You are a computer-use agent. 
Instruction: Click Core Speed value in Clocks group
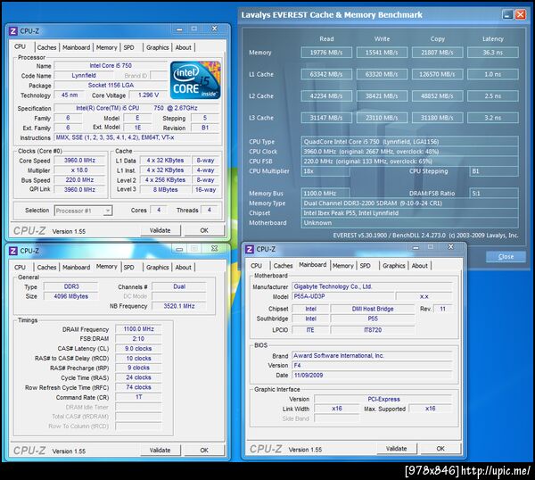79,161
